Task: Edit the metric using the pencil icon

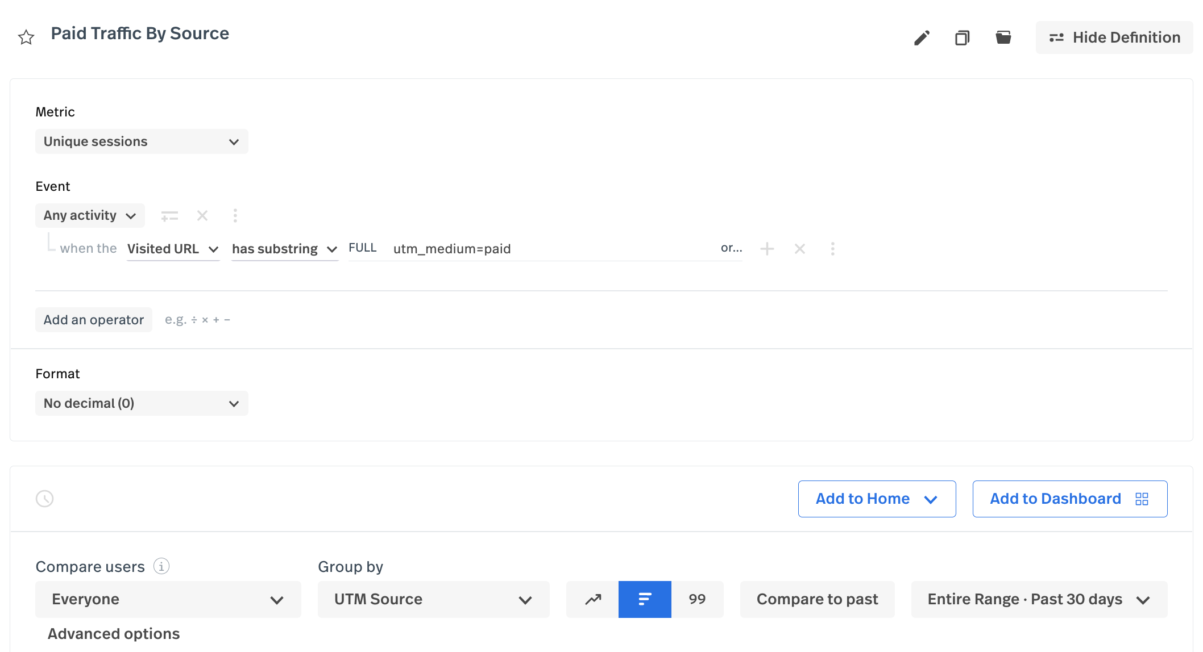Action: click(922, 37)
